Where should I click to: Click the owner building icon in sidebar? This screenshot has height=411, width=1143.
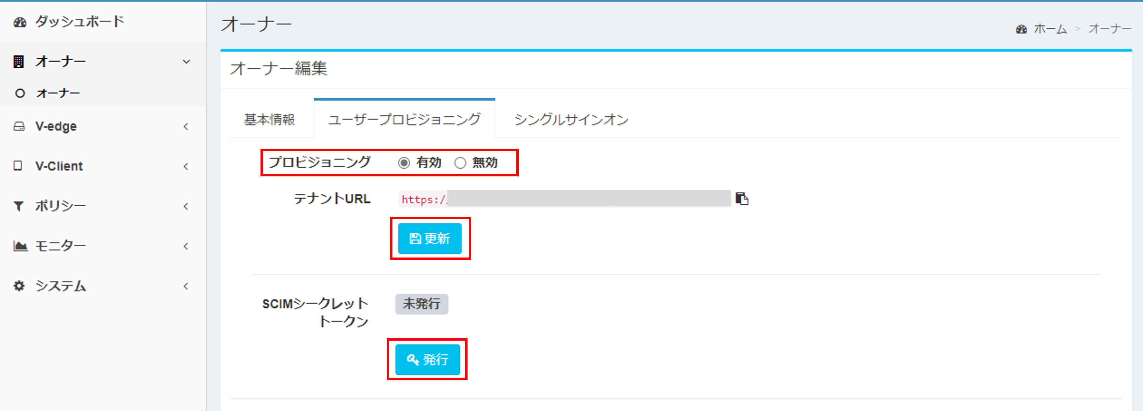tap(19, 62)
